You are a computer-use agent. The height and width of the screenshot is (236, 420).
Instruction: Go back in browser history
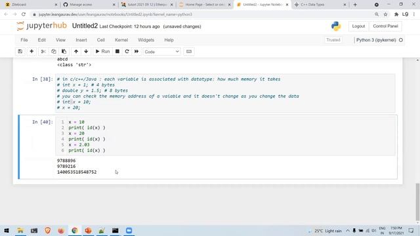pyautogui.click(x=6, y=14)
